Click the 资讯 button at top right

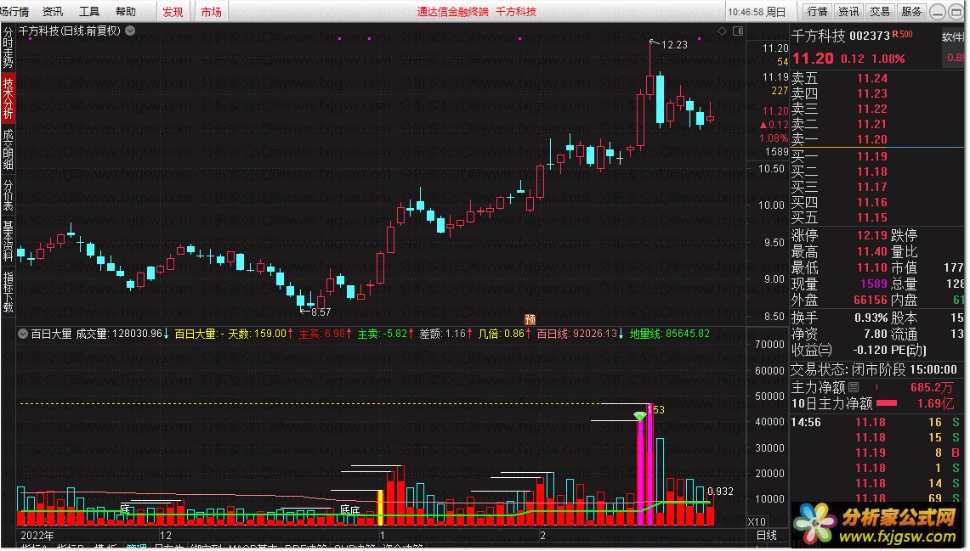click(x=848, y=12)
